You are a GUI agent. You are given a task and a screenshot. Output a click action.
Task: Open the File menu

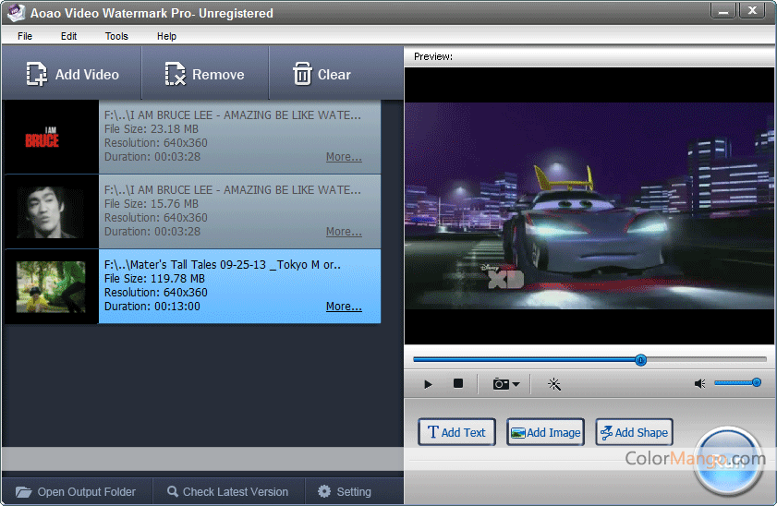(25, 36)
